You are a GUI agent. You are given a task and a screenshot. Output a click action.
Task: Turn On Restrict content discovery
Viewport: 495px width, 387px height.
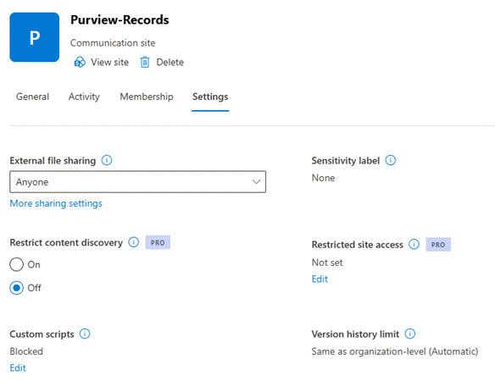(16, 264)
